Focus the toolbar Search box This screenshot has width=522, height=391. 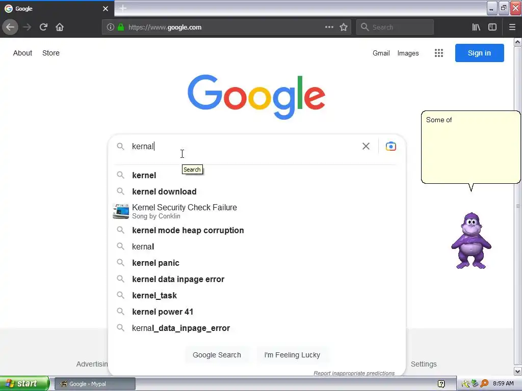click(395, 27)
